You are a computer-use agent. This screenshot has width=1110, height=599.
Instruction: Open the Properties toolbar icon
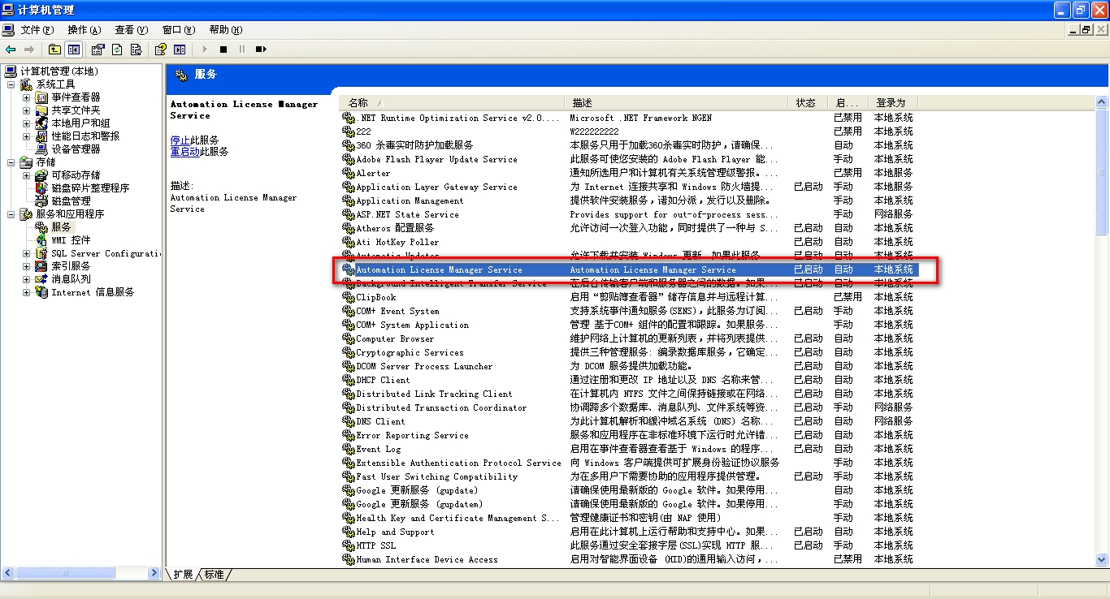(98, 50)
